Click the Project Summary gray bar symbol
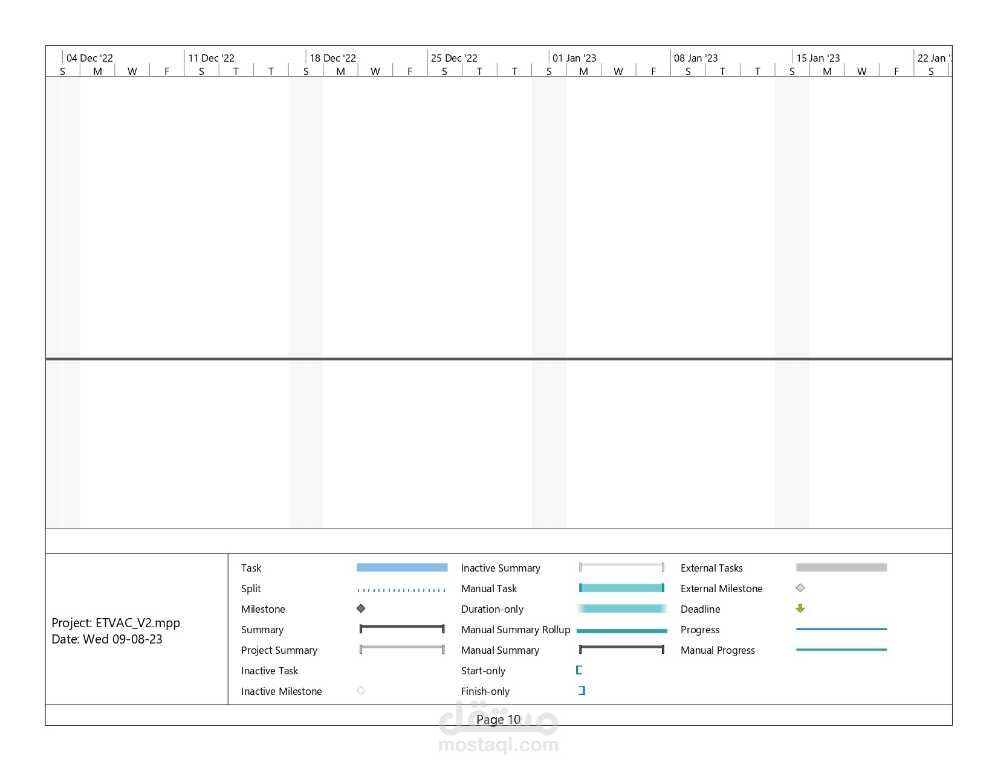The height and width of the screenshot is (771, 998). 402,650
